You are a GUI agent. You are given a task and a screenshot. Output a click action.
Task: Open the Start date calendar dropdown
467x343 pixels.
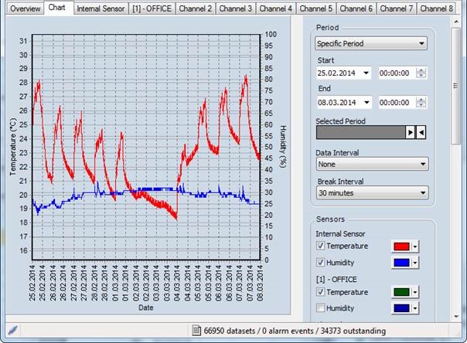(366, 73)
